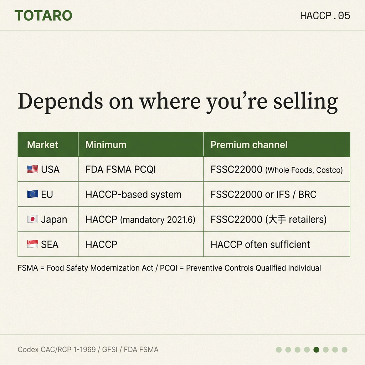The width and height of the screenshot is (365, 365).
Task: Click 'FSSC22000 (Whole Foods, Costco)' cell
Action: tap(277, 169)
